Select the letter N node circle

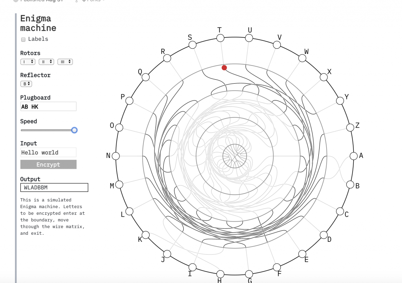pyautogui.click(x=116, y=156)
